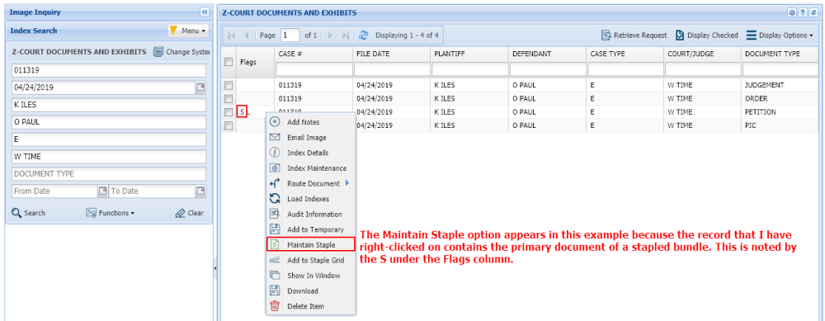Viewport: 825px width, 321px height.
Task: Open Audit Information menu entry
Action: (311, 215)
